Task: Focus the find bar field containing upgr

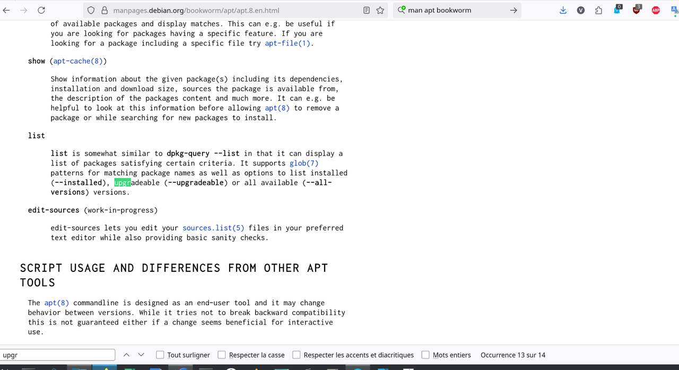Action: click(x=58, y=355)
